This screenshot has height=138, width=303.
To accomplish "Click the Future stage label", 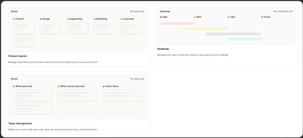I will (x=267, y=17).
